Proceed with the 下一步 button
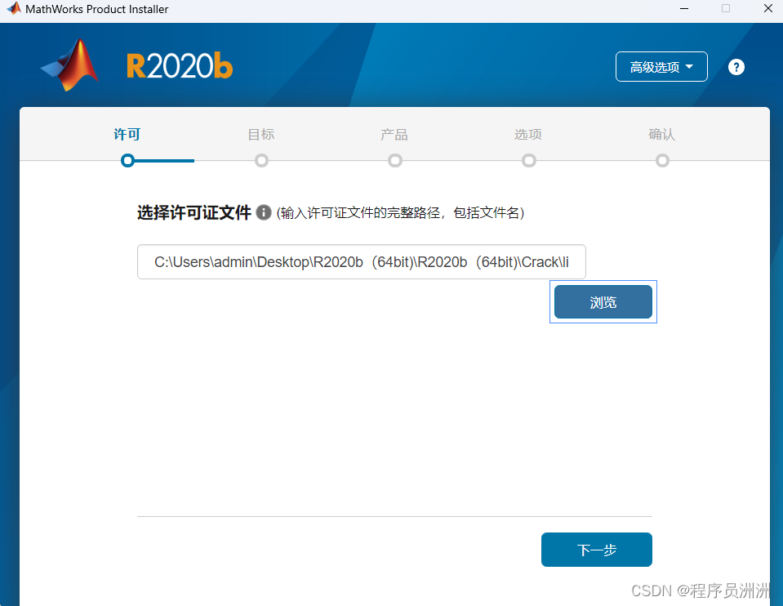The width and height of the screenshot is (783, 606). (597, 550)
